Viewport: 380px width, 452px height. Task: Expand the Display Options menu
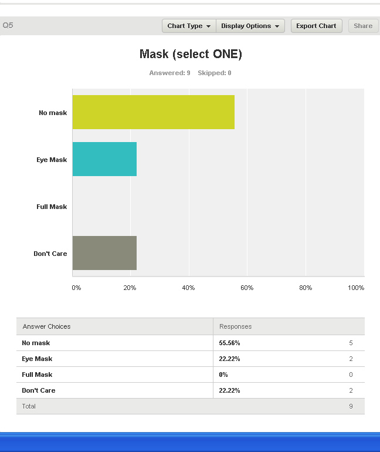(x=250, y=26)
